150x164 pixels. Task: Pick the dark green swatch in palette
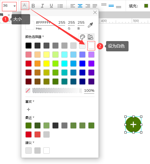point(55,82)
